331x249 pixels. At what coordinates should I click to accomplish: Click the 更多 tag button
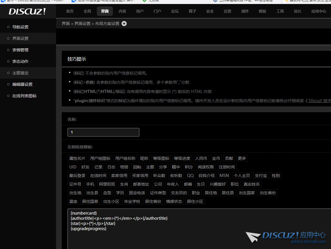[242, 158]
